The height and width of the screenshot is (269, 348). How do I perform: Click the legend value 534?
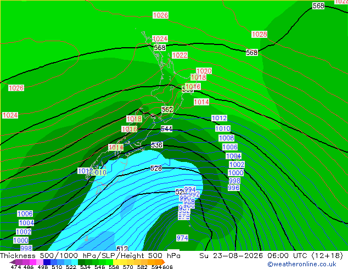pos(85,267)
